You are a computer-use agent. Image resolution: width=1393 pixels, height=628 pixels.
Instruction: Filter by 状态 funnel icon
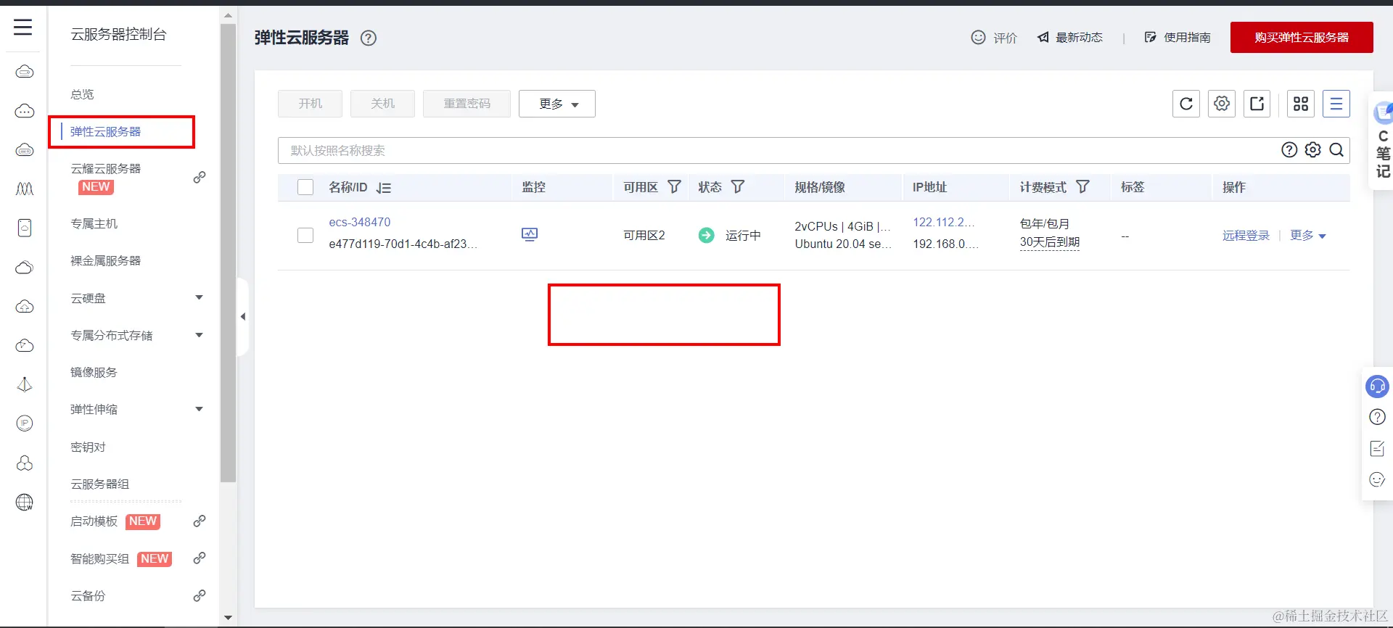pyautogui.click(x=738, y=187)
